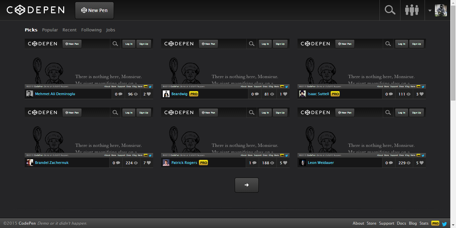Open the search magnifier in main header
Screen dimensions: 456x228
(x=390, y=10)
